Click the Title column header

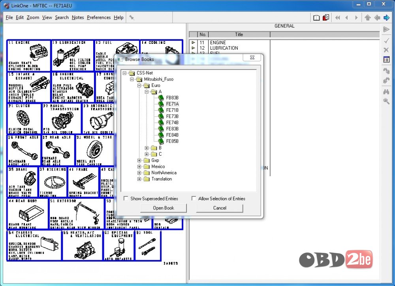[x=239, y=34]
